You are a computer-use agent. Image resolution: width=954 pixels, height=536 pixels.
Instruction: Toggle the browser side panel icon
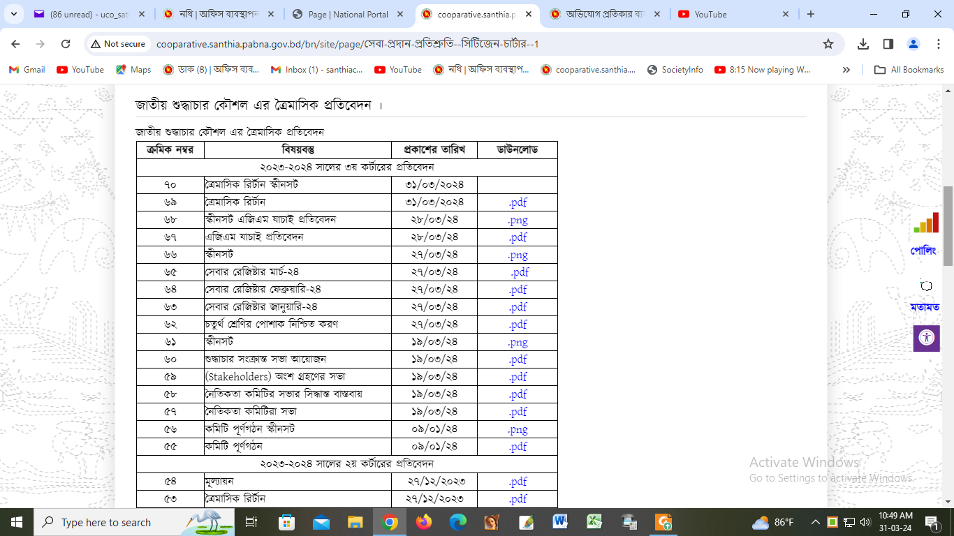pyautogui.click(x=888, y=44)
